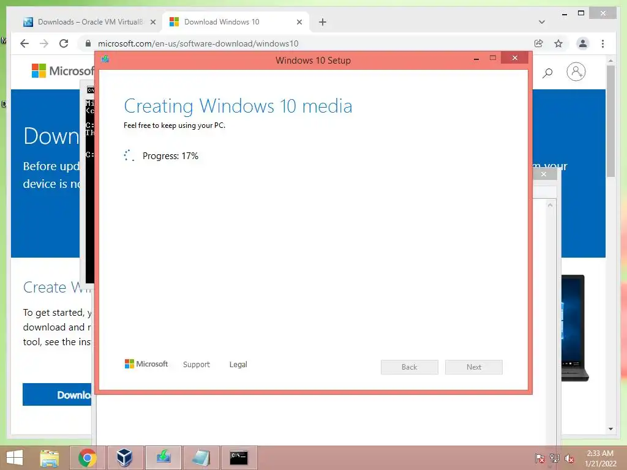Switch to Chrome on the taskbar
The width and height of the screenshot is (627, 470).
click(88, 458)
